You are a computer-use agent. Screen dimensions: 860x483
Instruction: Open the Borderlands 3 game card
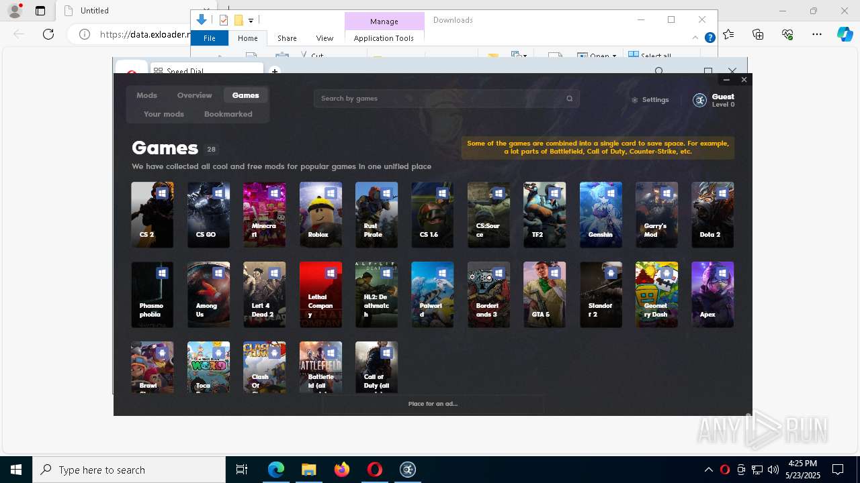(x=488, y=294)
